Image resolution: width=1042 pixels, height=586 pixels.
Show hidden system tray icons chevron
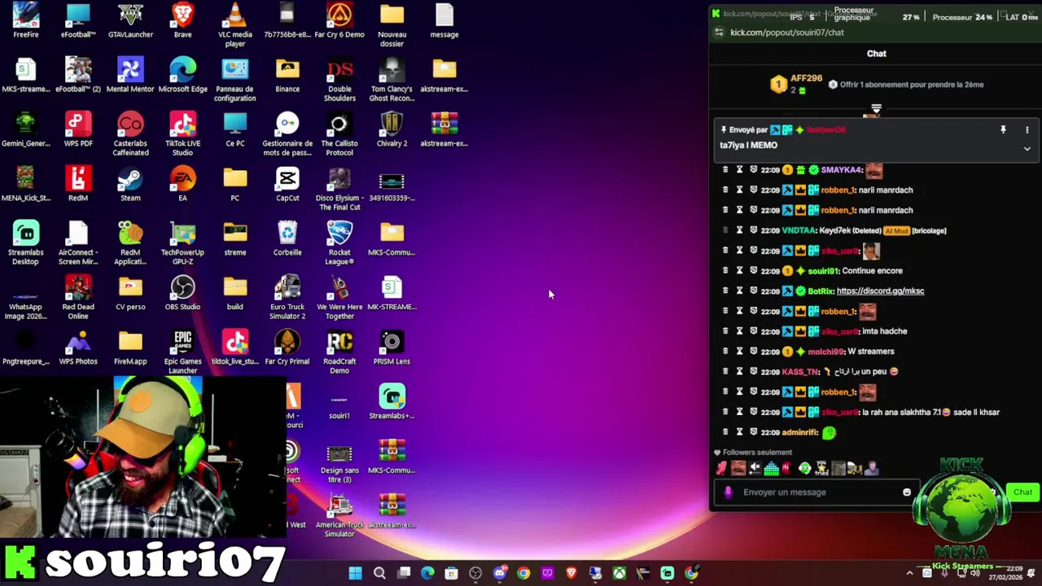coord(910,573)
